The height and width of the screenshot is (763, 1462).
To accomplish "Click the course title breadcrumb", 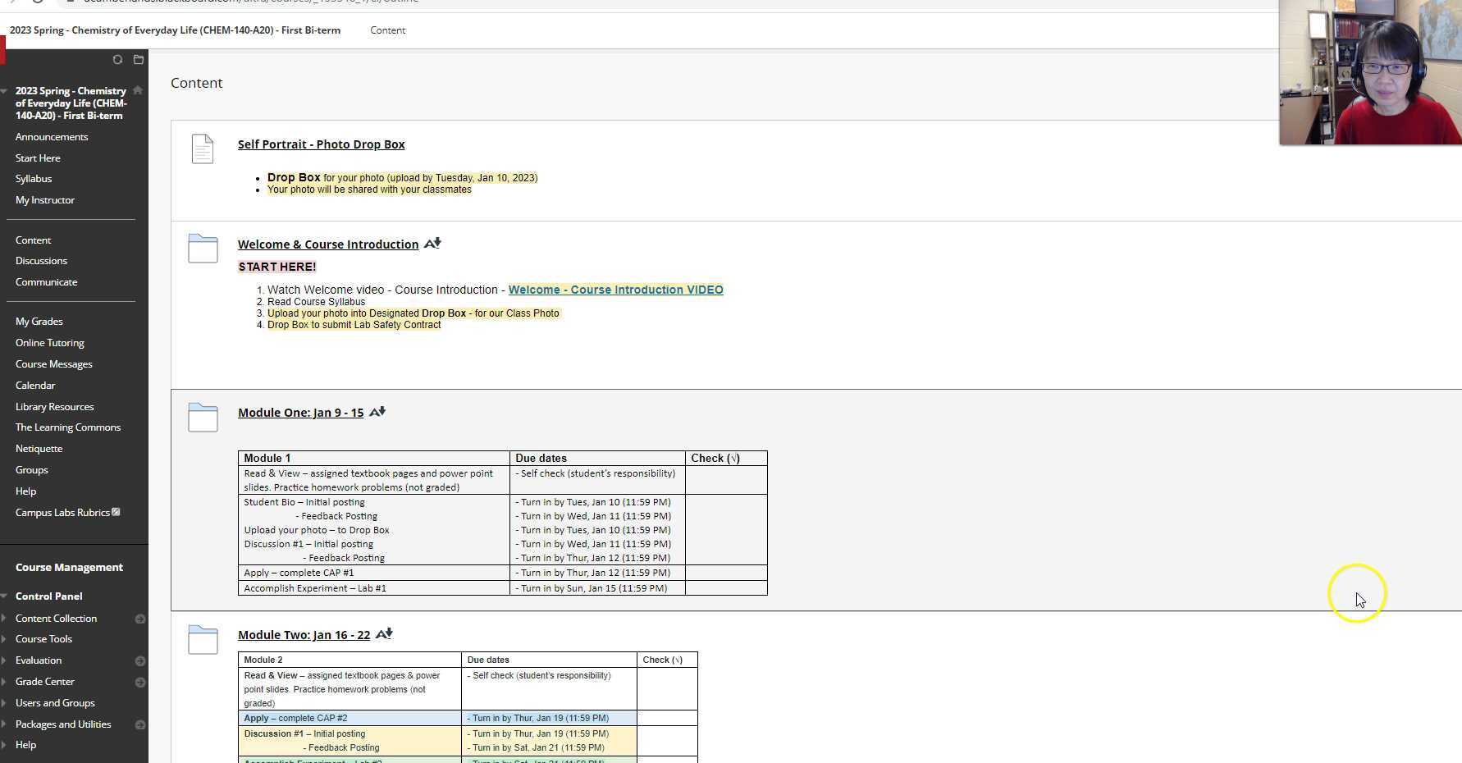I will (x=175, y=30).
